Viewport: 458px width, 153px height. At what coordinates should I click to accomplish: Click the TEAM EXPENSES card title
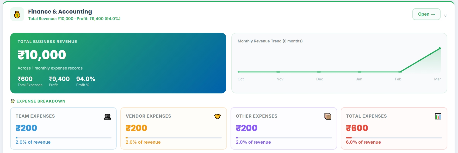(35, 116)
